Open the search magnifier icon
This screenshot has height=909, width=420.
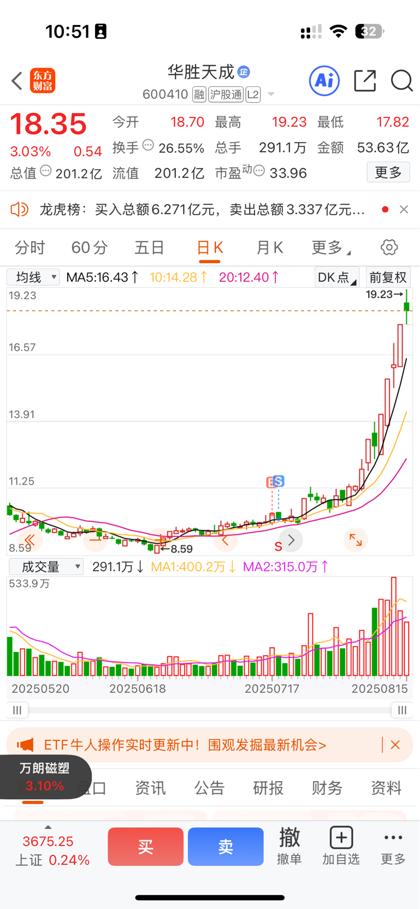(401, 81)
